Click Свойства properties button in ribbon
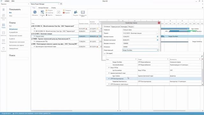This screenshot has width=204, height=115. 49,13
